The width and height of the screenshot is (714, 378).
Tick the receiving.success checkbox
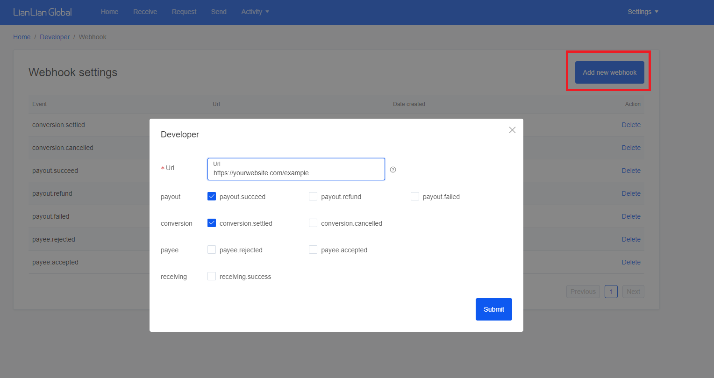pyautogui.click(x=212, y=277)
